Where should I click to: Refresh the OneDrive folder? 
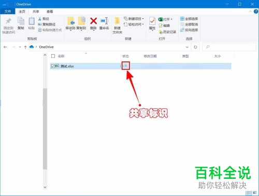click(x=195, y=47)
